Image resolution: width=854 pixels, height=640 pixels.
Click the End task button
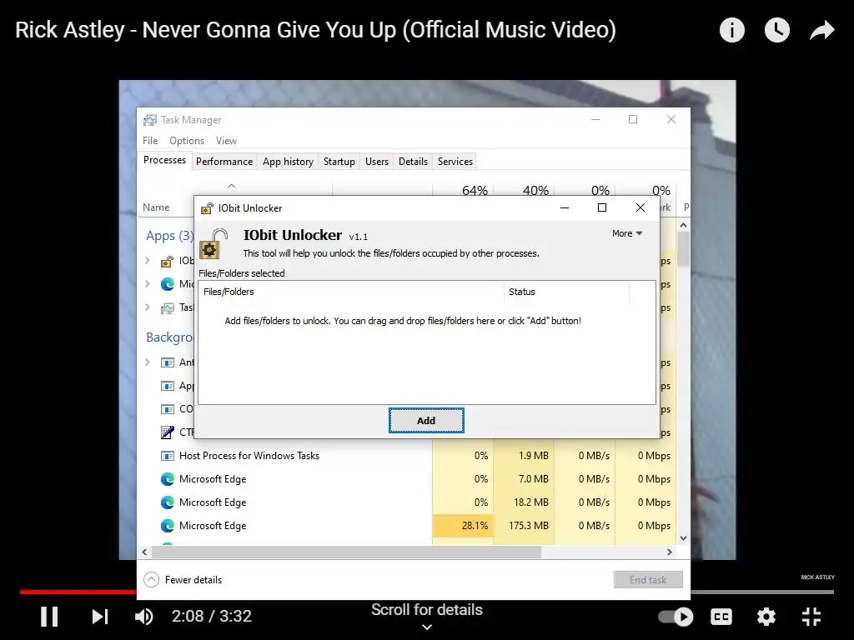click(x=648, y=580)
